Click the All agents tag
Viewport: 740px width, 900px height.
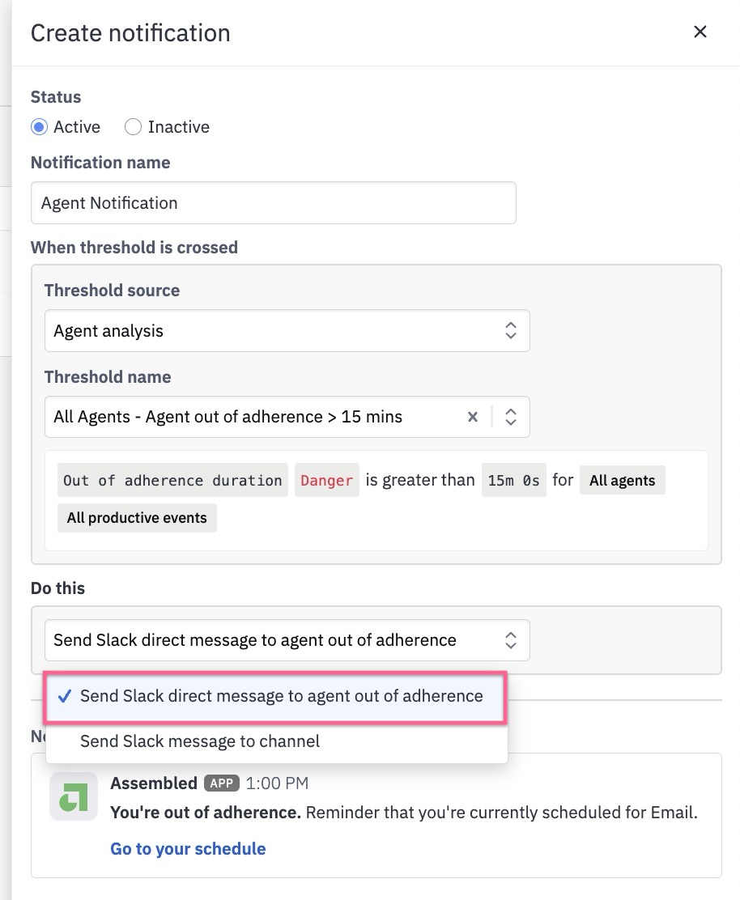pyautogui.click(x=623, y=481)
